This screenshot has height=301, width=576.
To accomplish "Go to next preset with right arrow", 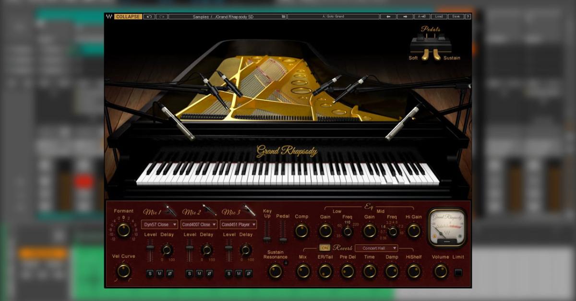I will pos(405,17).
